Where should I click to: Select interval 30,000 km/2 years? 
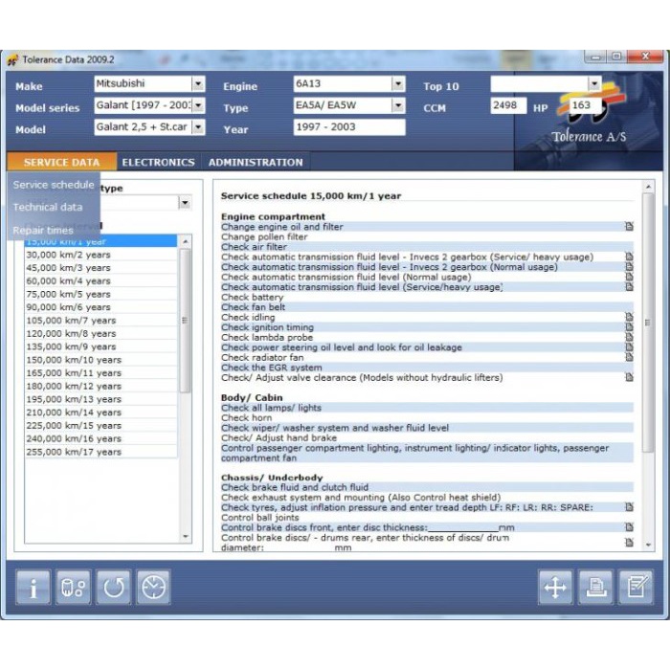pos(100,255)
